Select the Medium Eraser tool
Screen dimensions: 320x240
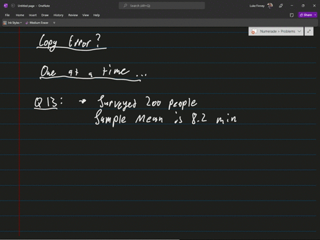tap(37, 23)
